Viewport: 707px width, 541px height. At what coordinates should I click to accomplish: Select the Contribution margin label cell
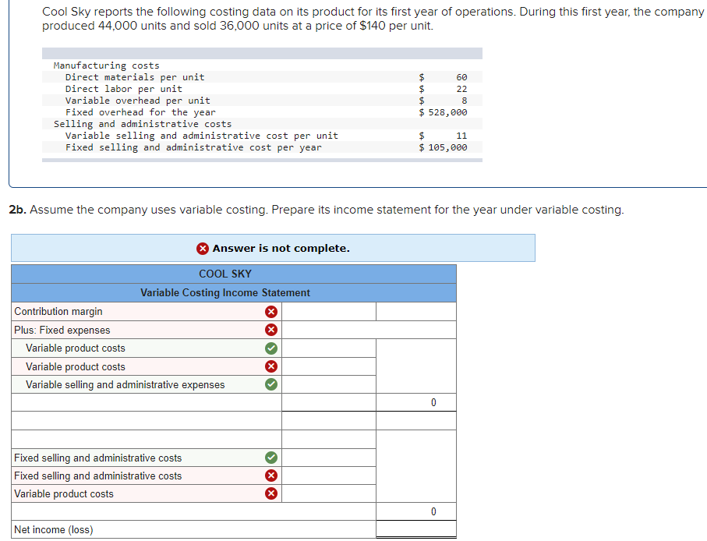point(147,312)
